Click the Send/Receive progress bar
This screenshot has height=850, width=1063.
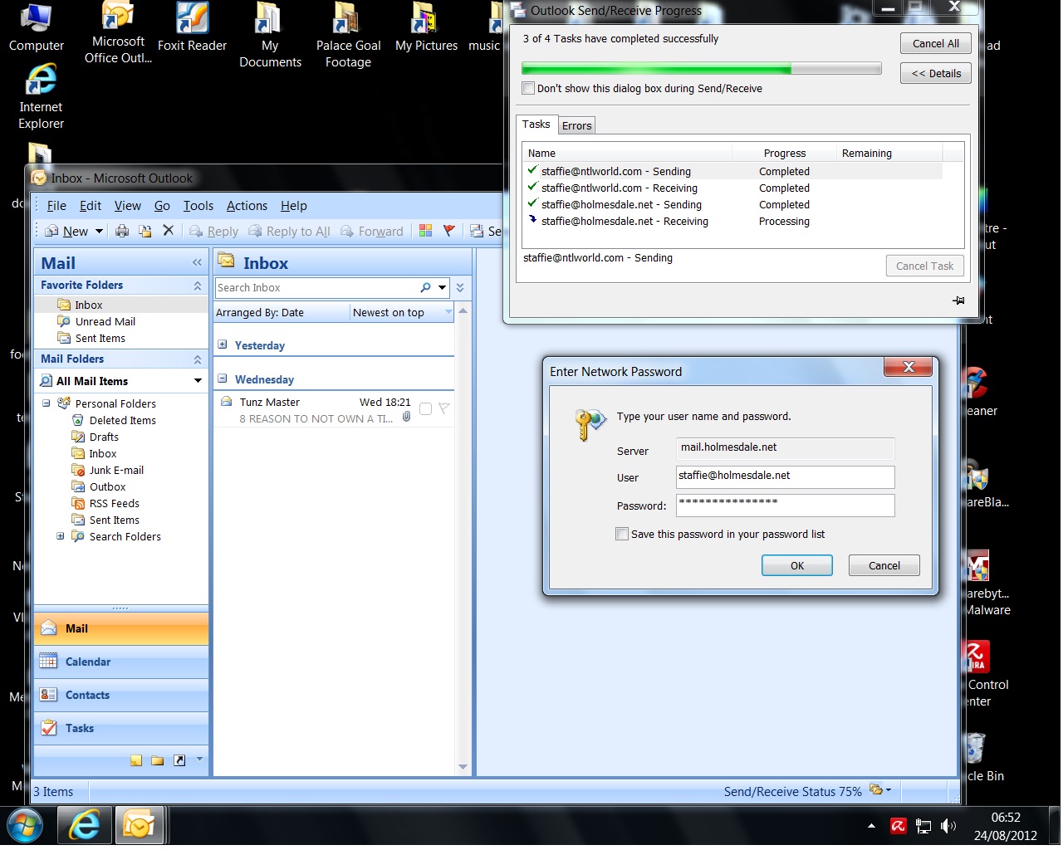[701, 69]
